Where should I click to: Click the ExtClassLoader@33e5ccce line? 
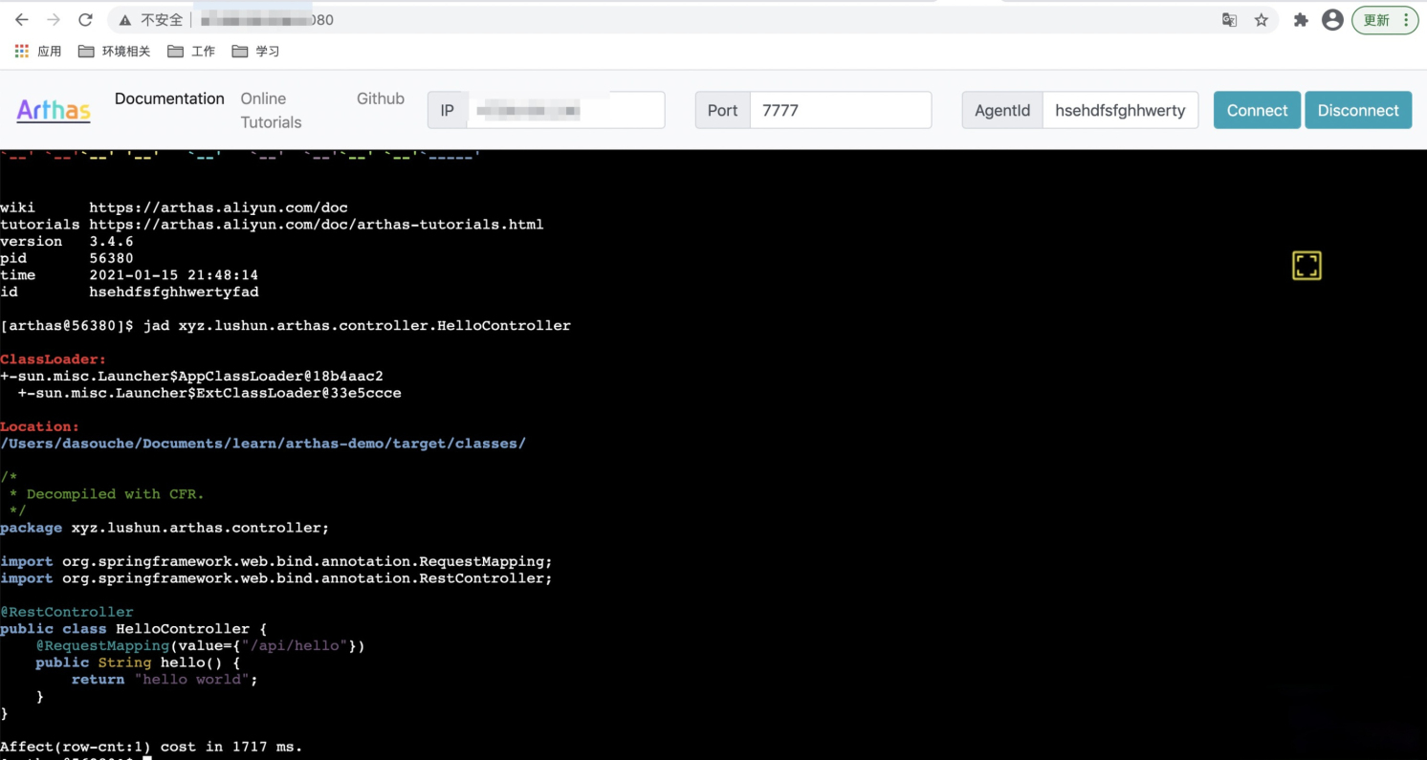[209, 393]
